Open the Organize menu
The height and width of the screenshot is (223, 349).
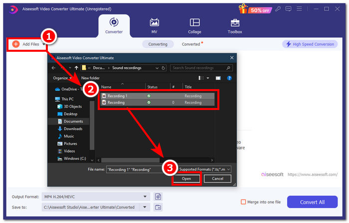click(62, 78)
